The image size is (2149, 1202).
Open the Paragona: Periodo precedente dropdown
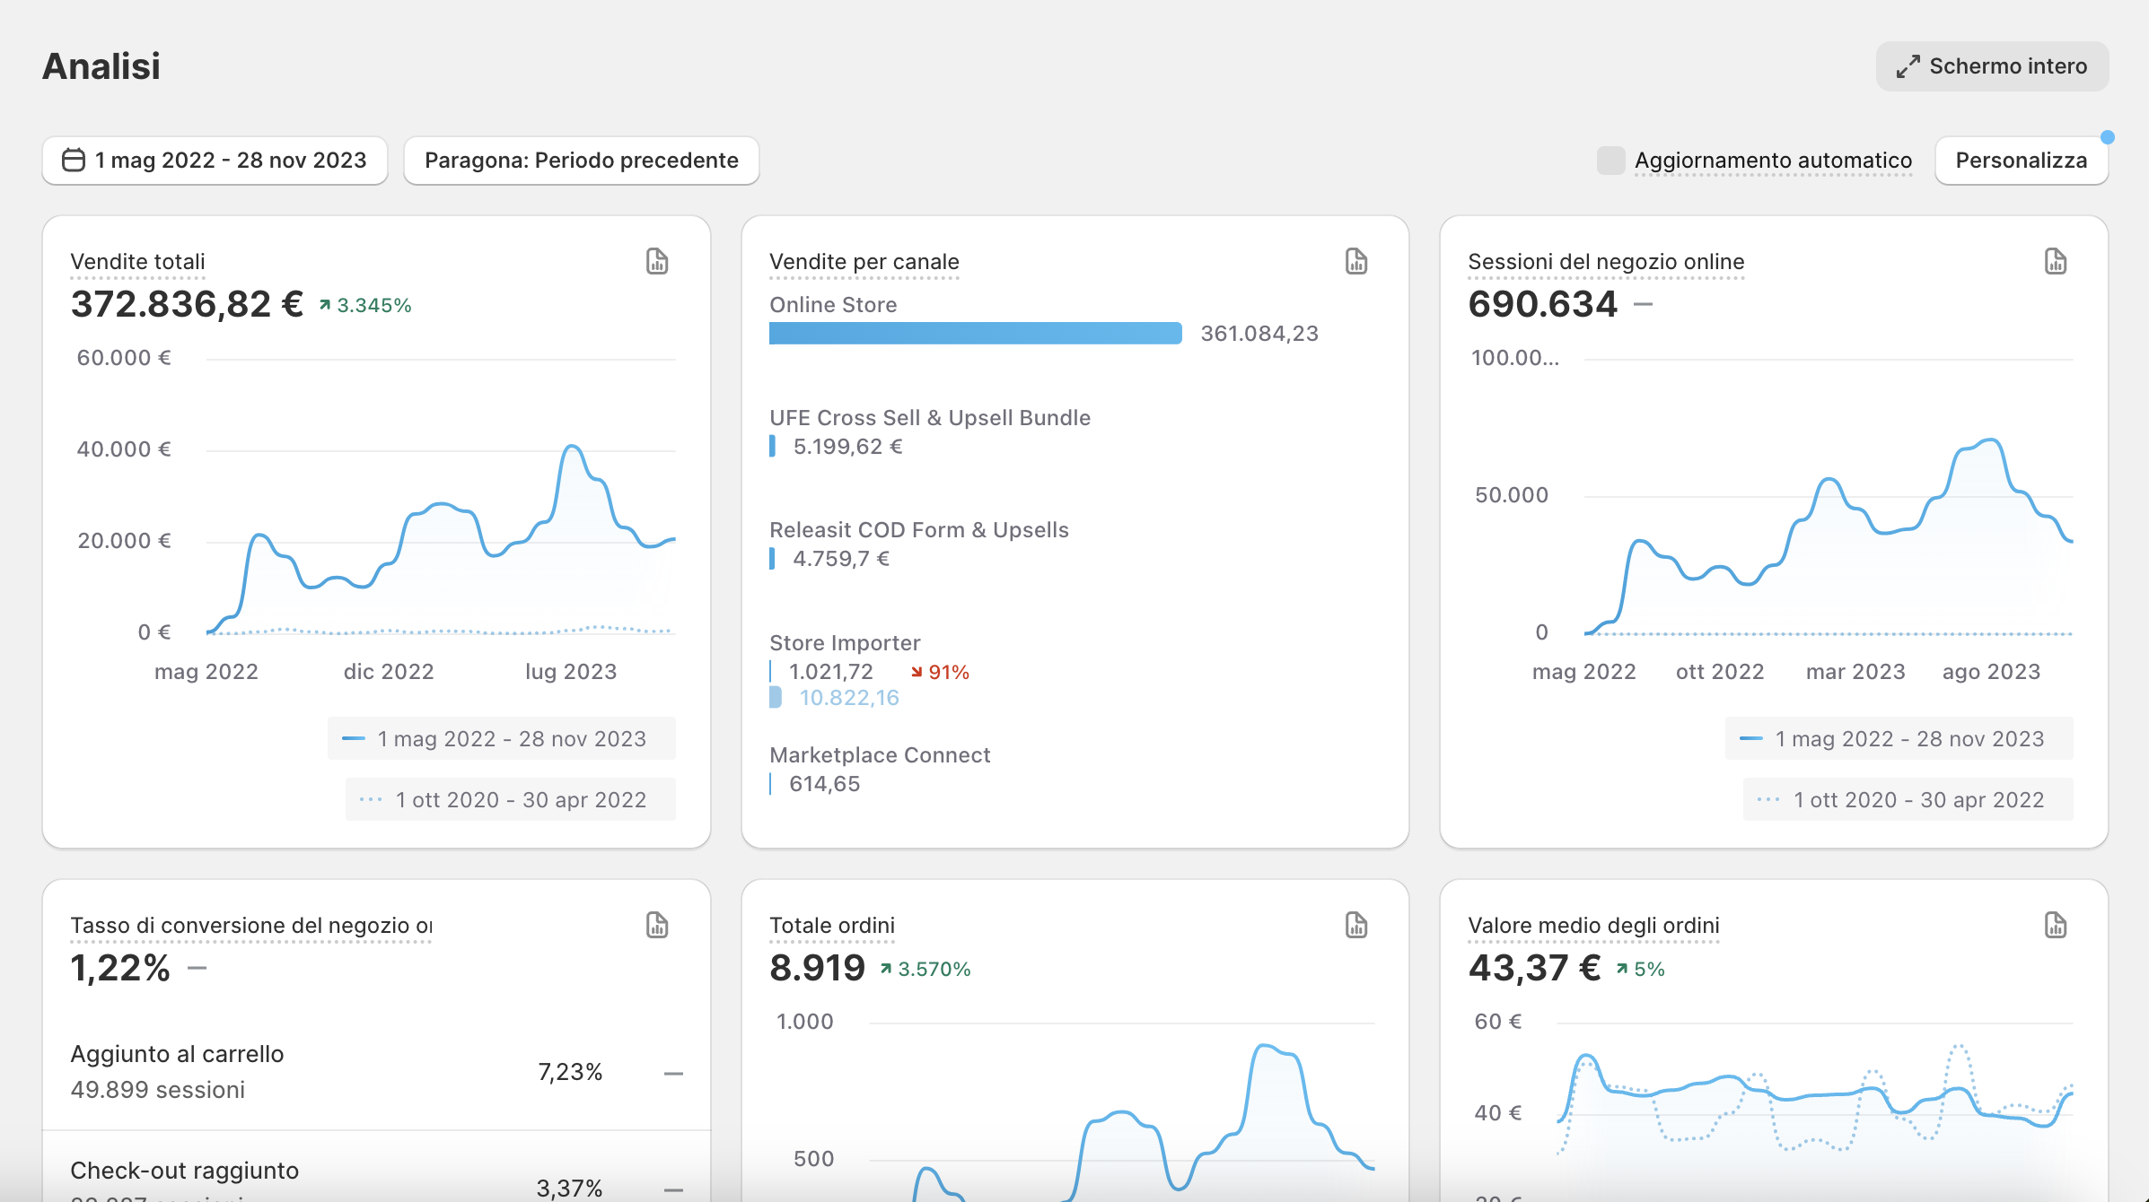581,161
